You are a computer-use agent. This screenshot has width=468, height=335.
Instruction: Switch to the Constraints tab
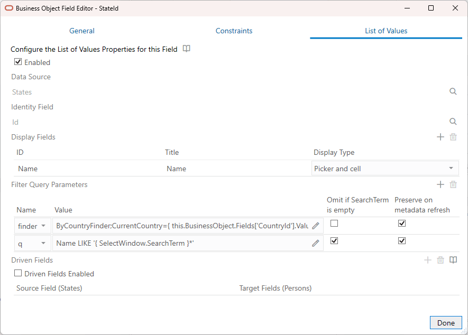pyautogui.click(x=234, y=31)
